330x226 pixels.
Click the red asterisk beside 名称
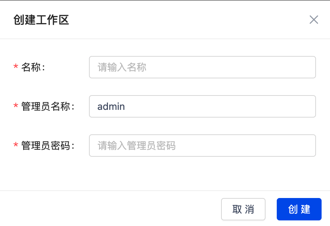click(x=16, y=67)
